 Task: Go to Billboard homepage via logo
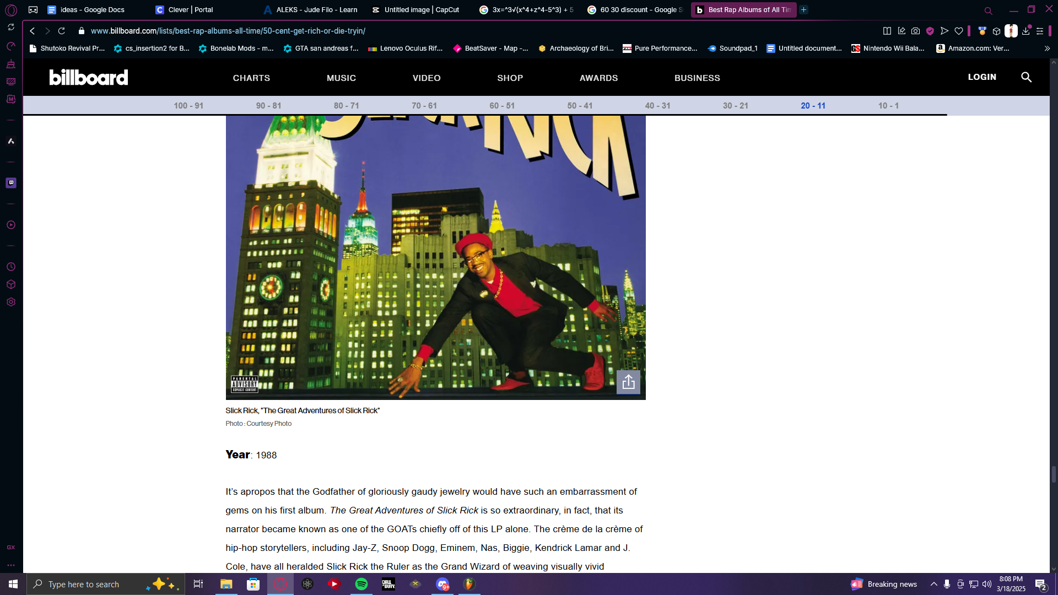[x=89, y=77]
